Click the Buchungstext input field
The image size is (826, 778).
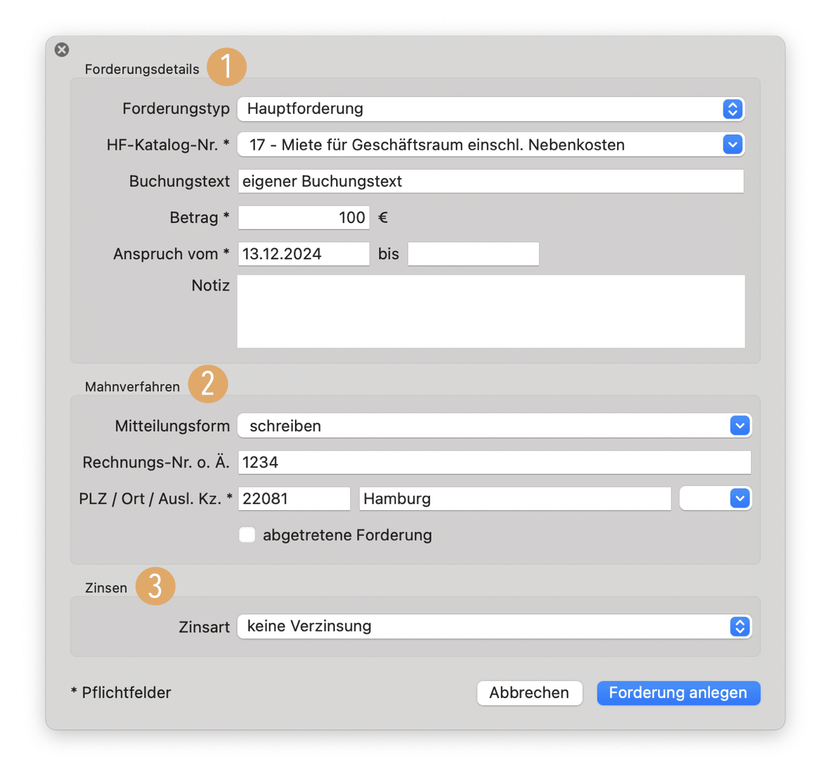[x=491, y=181]
